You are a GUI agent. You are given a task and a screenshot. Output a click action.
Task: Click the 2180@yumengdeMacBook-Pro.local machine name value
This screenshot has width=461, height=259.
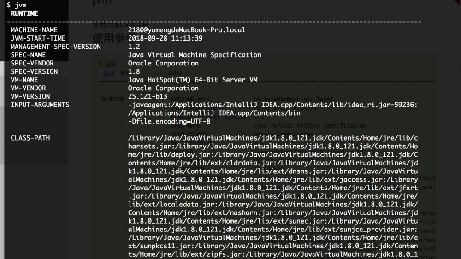point(186,30)
